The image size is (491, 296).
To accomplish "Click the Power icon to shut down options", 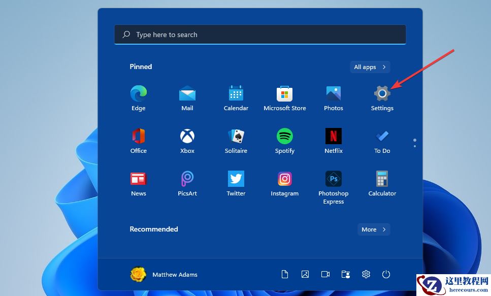I will pyautogui.click(x=386, y=274).
